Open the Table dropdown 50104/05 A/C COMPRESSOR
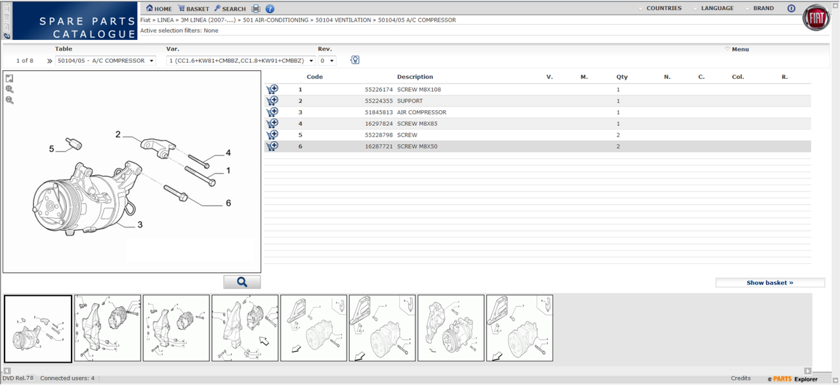840x385 pixels. click(106, 60)
